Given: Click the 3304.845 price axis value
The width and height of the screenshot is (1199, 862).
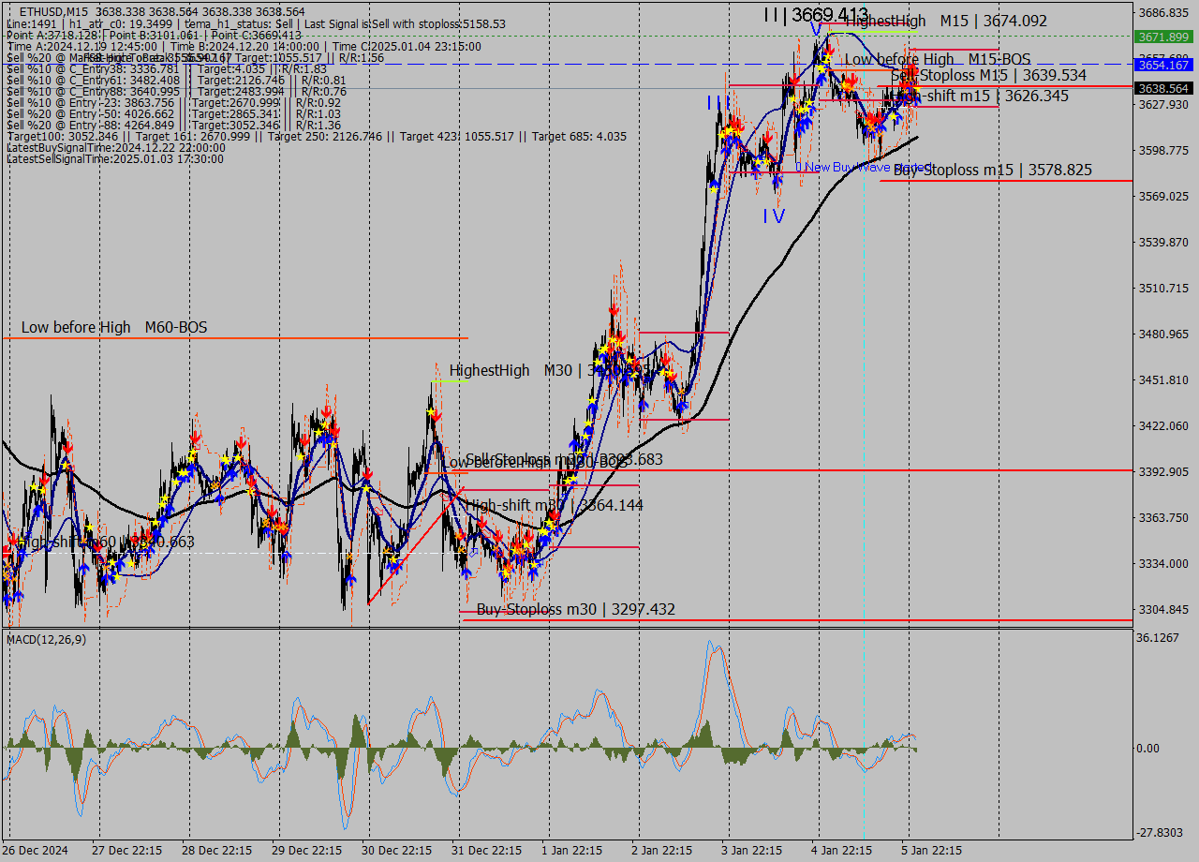Looking at the screenshot, I should pos(1162,609).
